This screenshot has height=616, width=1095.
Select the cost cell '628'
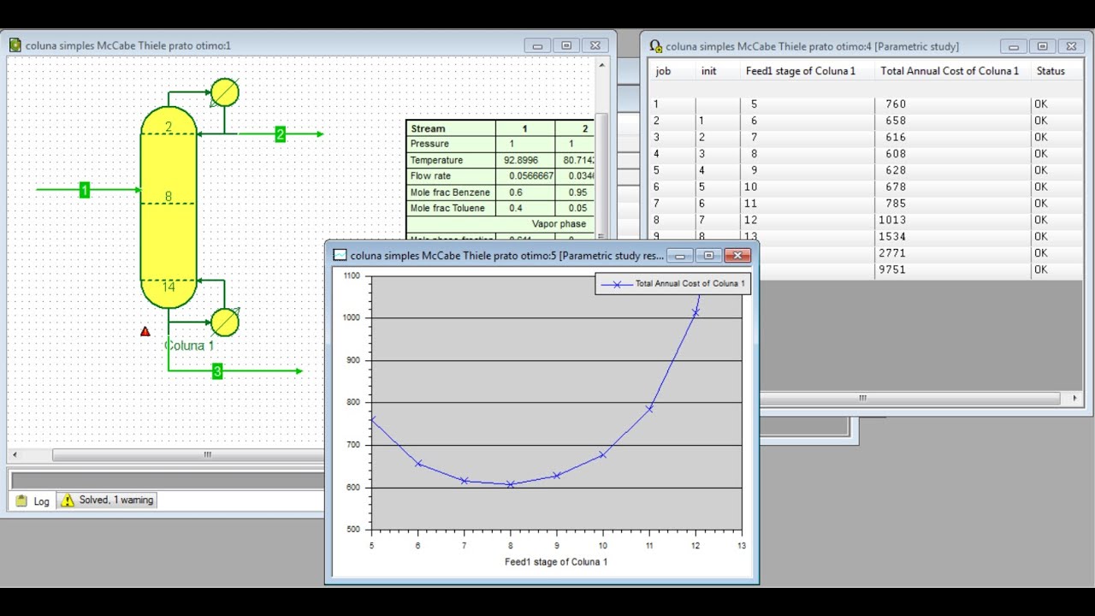[x=896, y=170]
